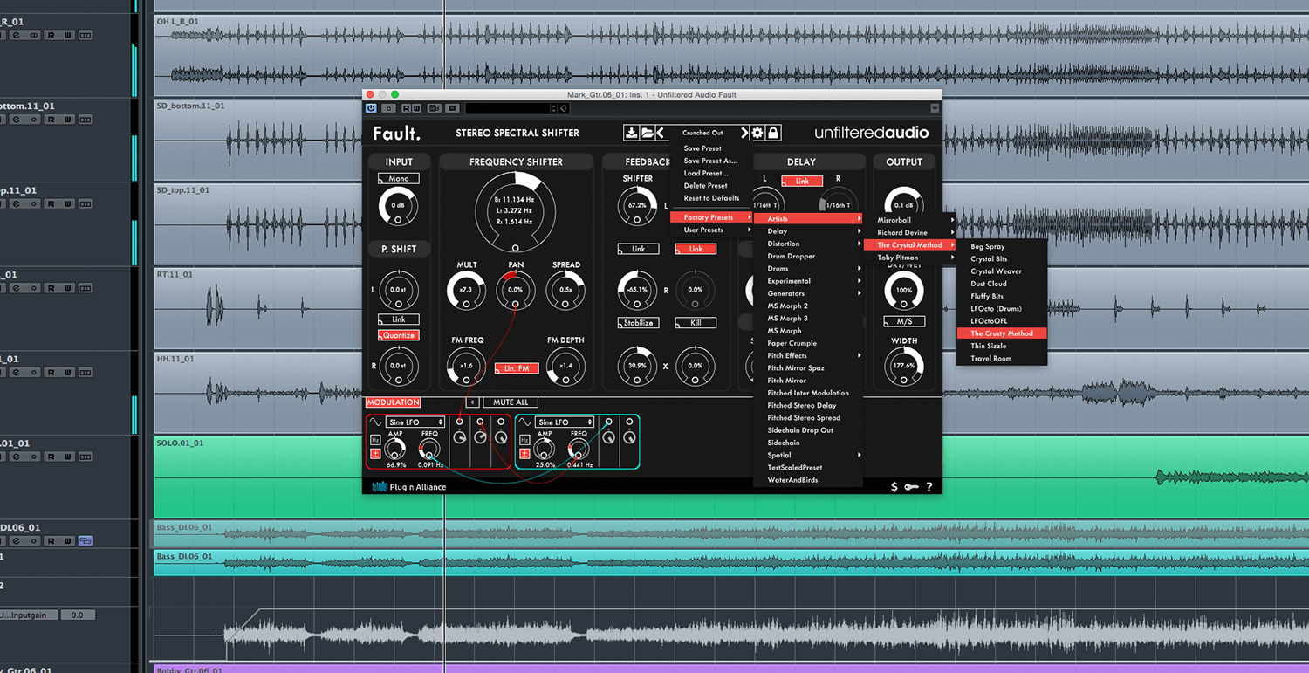Click the small icon right of the plugin preset field
1309x673 pixels.
pyautogui.click(x=564, y=108)
